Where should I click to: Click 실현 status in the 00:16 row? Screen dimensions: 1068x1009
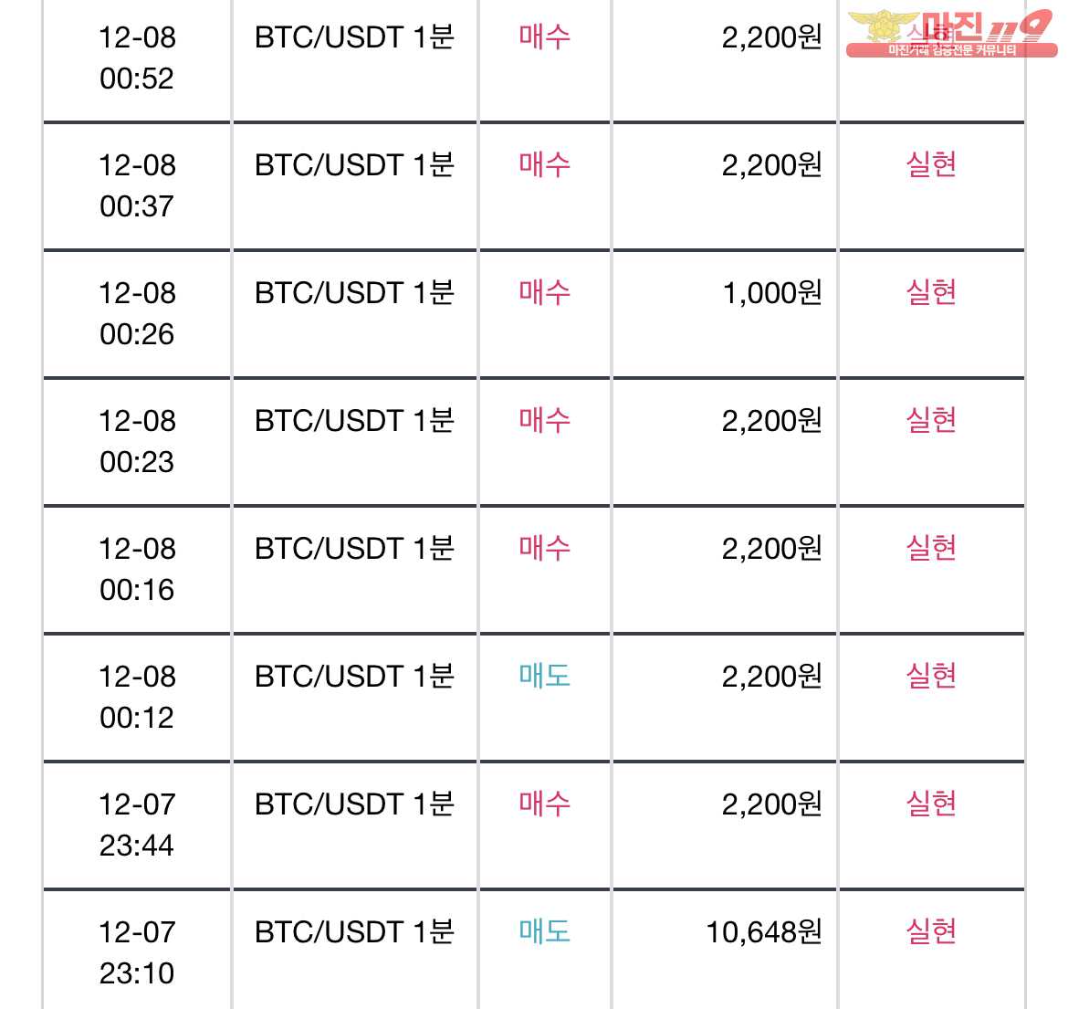tap(931, 549)
